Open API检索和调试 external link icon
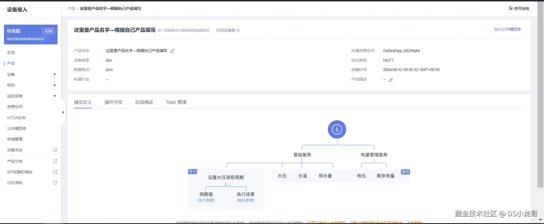 55,172
